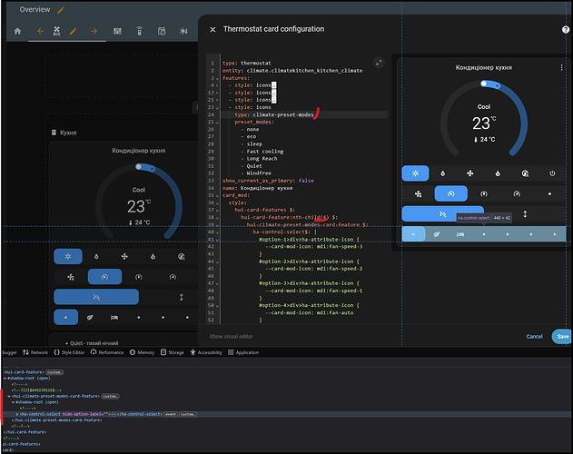The height and width of the screenshot is (454, 573).
Task: Open the home view tab icon
Action: click(16, 31)
